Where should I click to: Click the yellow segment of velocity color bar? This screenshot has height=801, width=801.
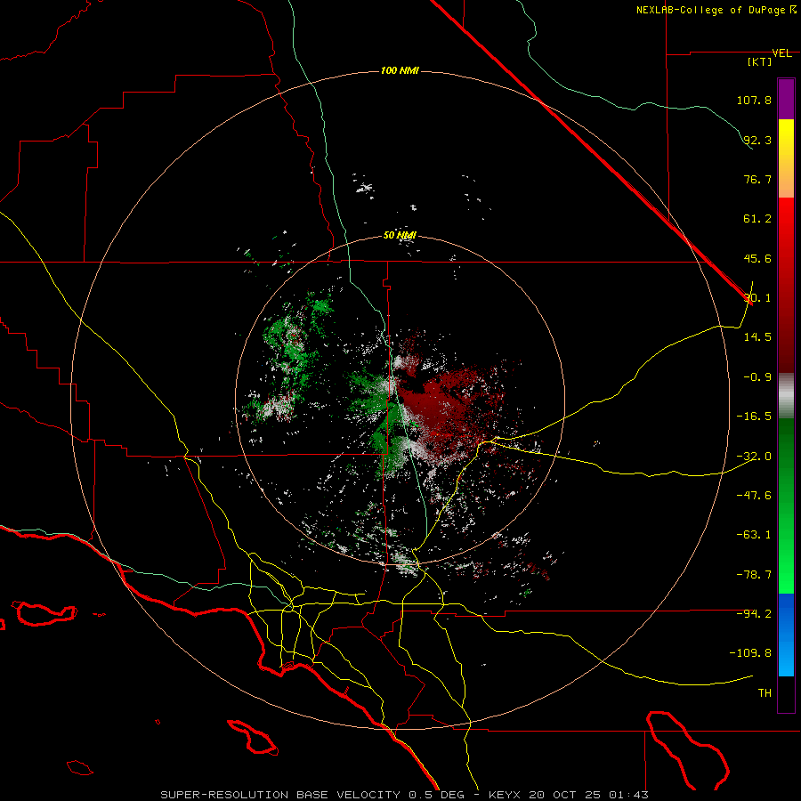tap(786, 158)
